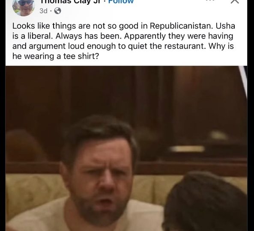Click the glowing lamp in the photo background
Screen dimensions: 254x231
[x=187, y=149]
